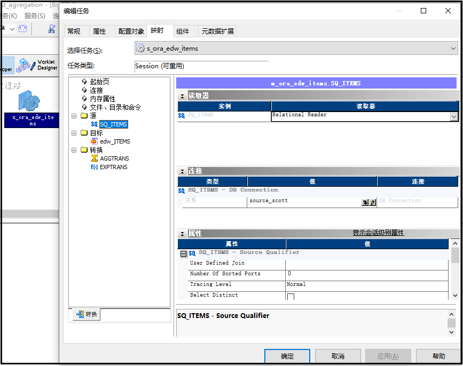Select edw_ITEMS target in tree
Screen dimensions: 463x366
[x=115, y=141]
